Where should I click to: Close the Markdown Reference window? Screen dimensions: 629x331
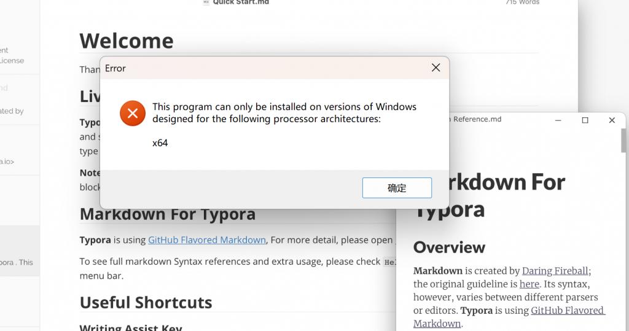pyautogui.click(x=612, y=120)
